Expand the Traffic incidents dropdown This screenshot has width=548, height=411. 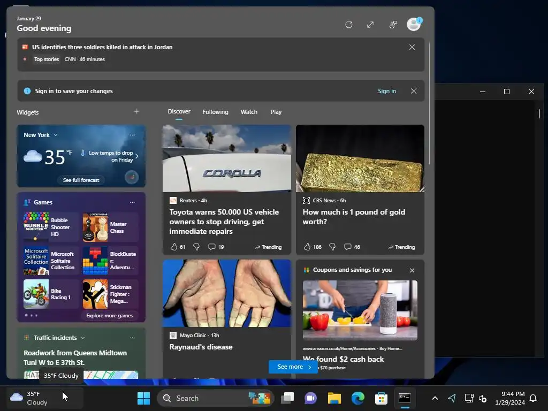(83, 338)
